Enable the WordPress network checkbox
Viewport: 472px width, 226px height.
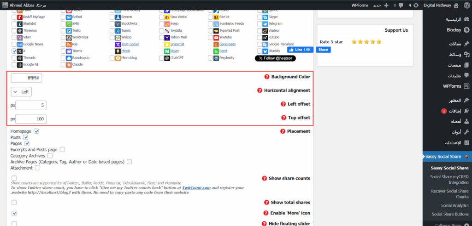63,38
